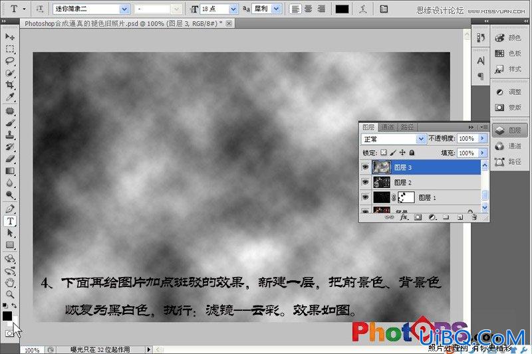Select the Quick Selection tool

coord(10,73)
